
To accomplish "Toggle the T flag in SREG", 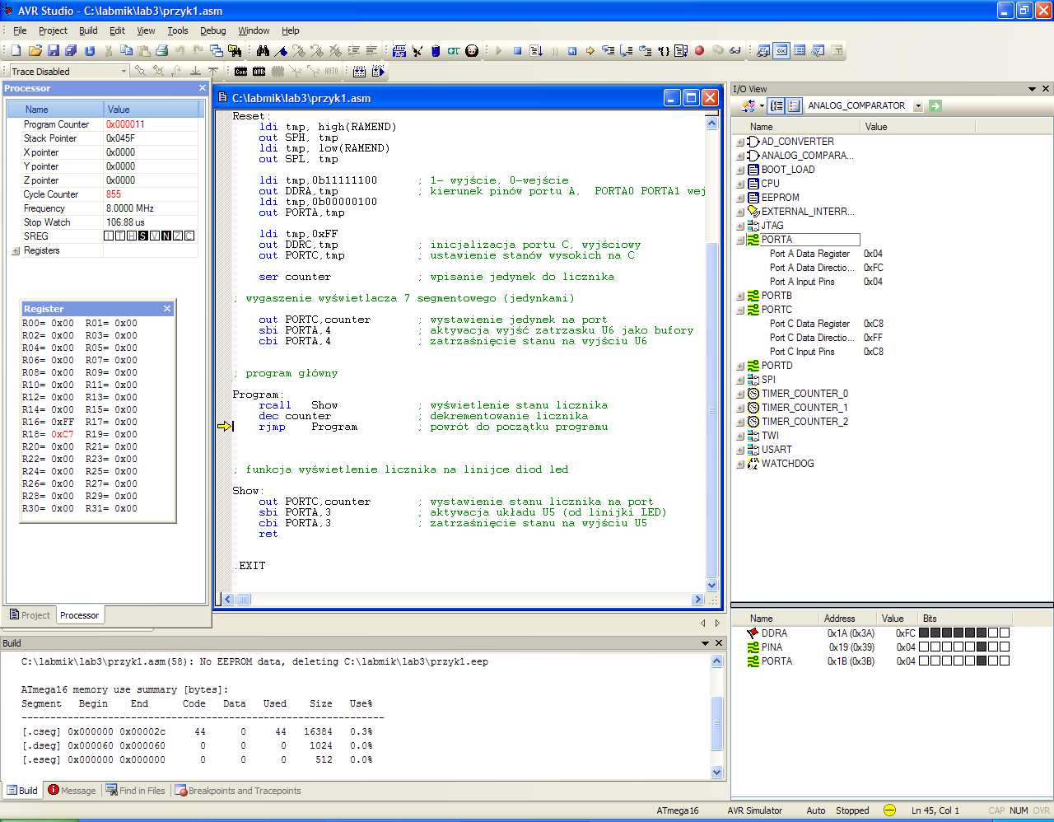I will tap(120, 236).
